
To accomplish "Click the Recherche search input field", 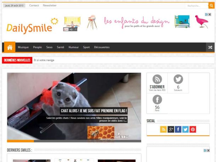I will click(196, 6).
